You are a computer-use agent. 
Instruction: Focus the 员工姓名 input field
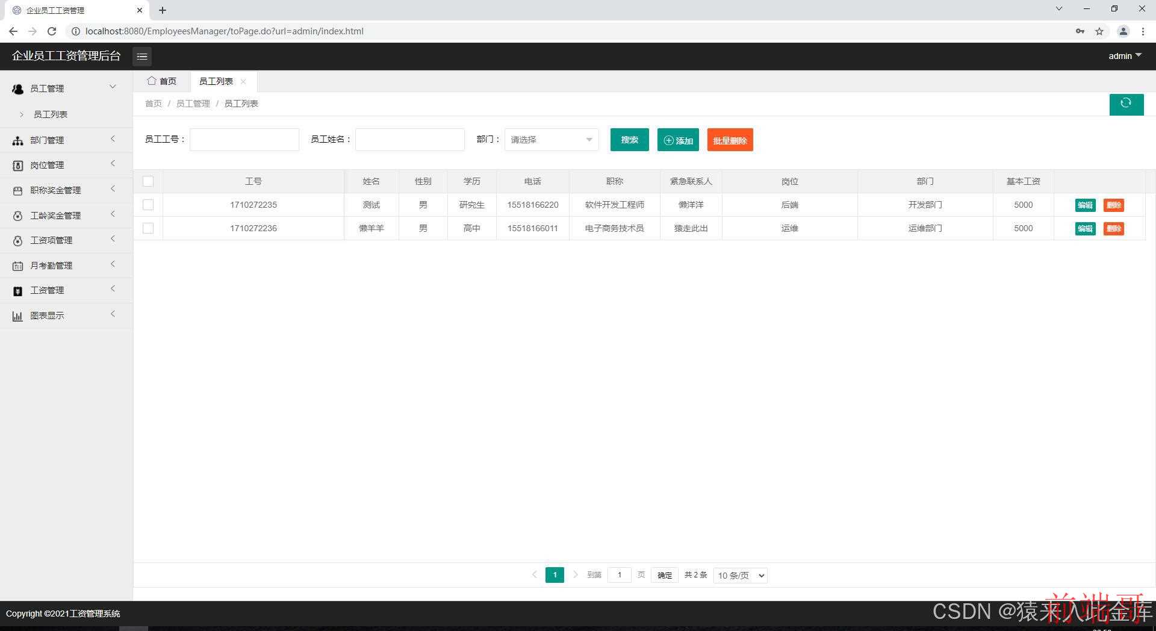410,140
